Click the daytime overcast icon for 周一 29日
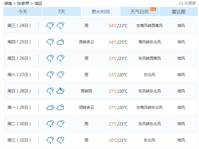Screen dimensions: 199x149 pyautogui.click(x=50, y=108)
